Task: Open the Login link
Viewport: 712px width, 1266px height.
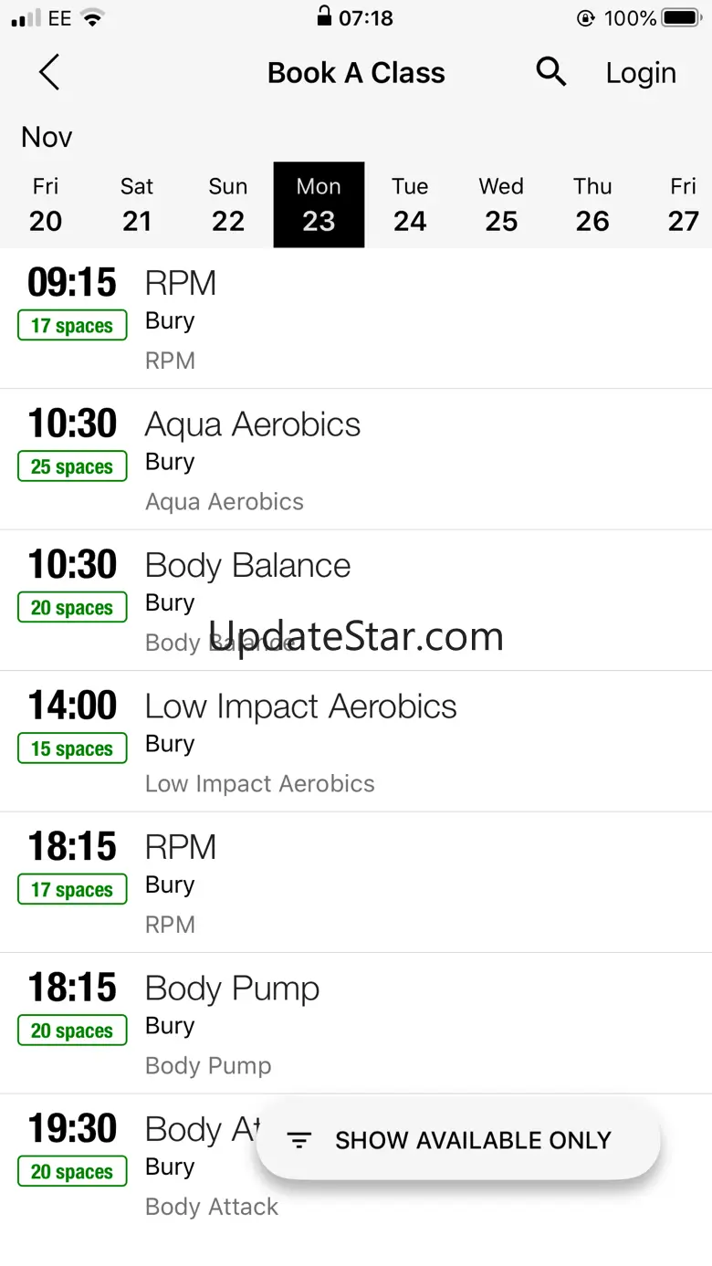Action: pyautogui.click(x=641, y=73)
